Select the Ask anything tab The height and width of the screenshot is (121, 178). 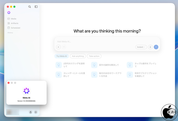click(x=78, y=56)
